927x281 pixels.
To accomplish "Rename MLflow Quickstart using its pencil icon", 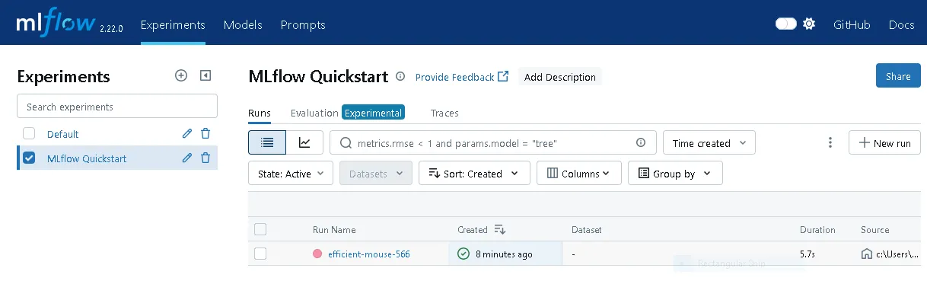I will [187, 158].
